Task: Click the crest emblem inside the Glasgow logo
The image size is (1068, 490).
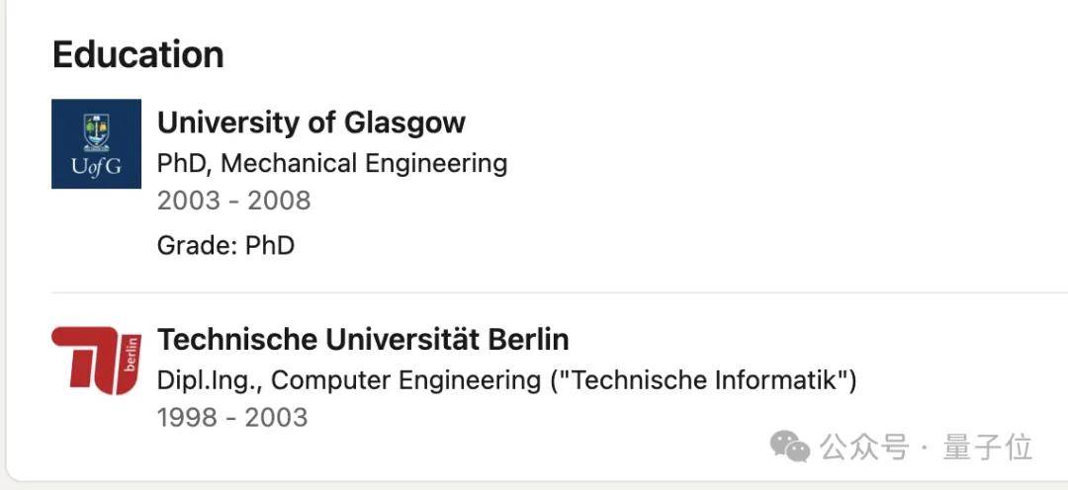Action: pos(96,129)
